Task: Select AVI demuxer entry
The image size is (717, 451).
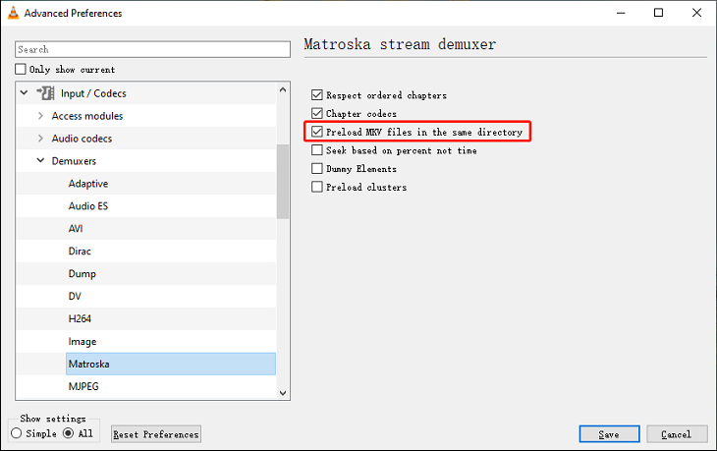Action: tap(76, 228)
